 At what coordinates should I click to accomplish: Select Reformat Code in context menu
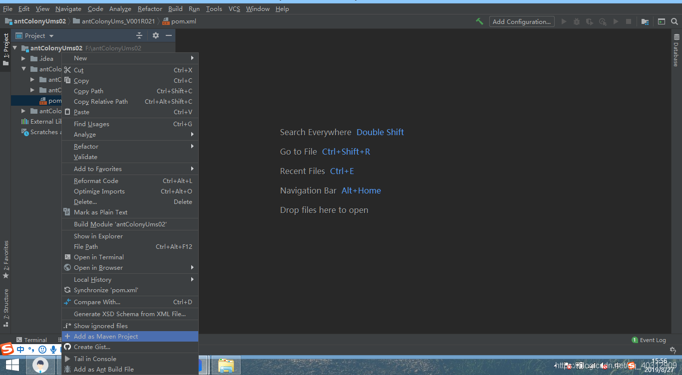pos(130,181)
